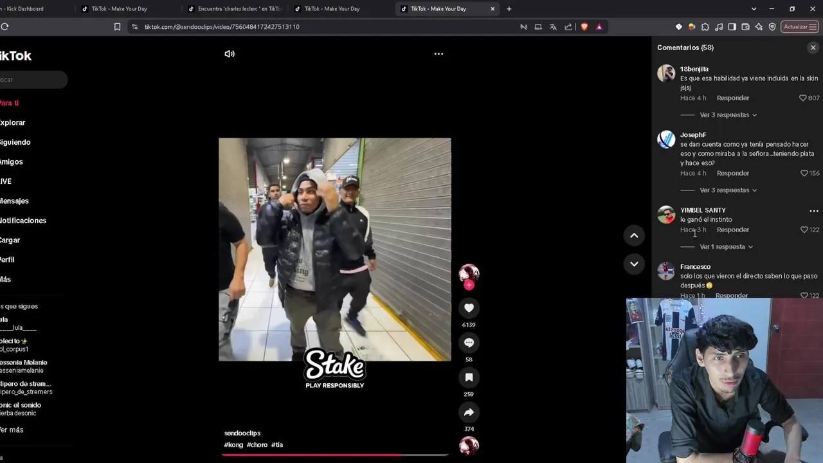Open sendooclips profile avatar beside the video
823x463 pixels.
(x=469, y=273)
